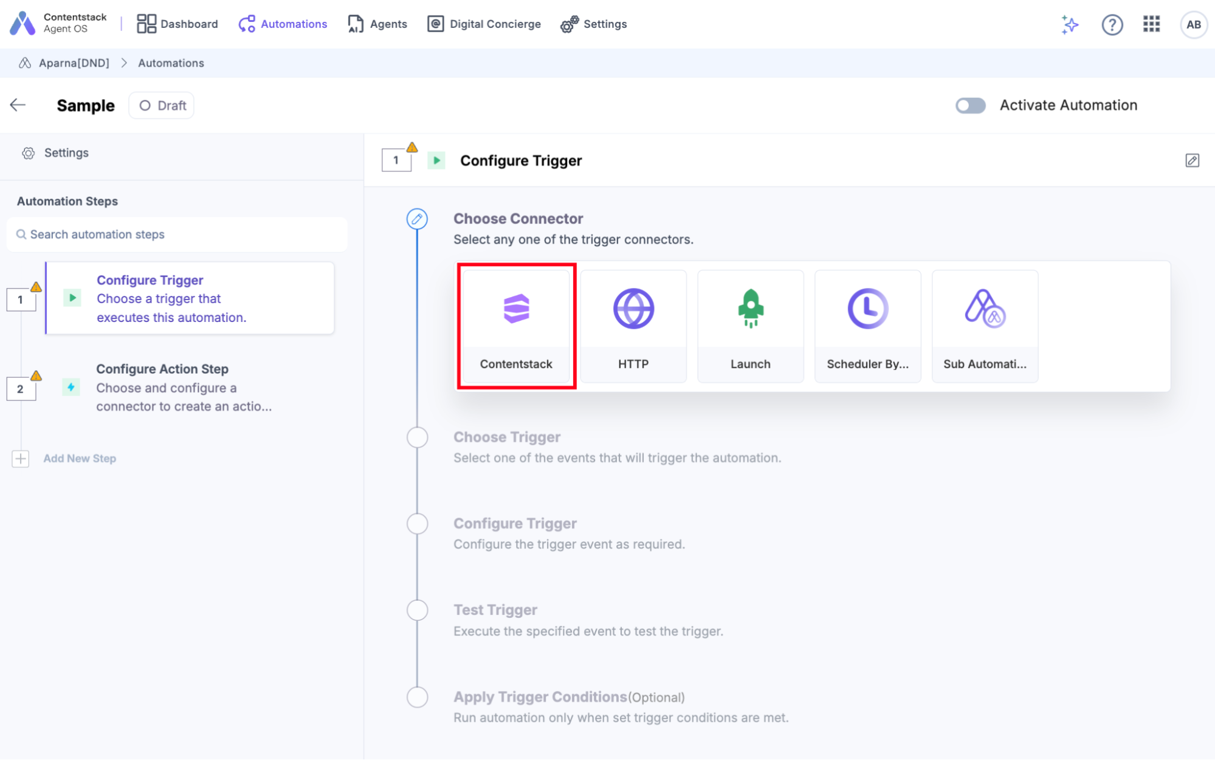Image resolution: width=1215 pixels, height=760 pixels.
Task: Click the warning icon on sidebar step 1
Action: (x=36, y=287)
